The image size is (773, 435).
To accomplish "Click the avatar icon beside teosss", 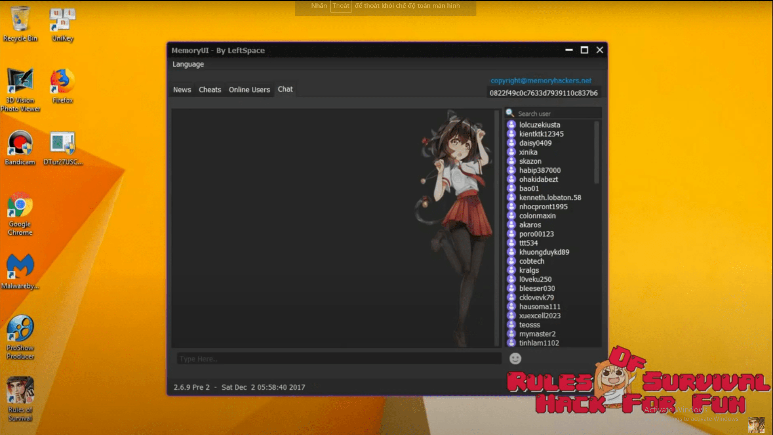I will click(511, 325).
